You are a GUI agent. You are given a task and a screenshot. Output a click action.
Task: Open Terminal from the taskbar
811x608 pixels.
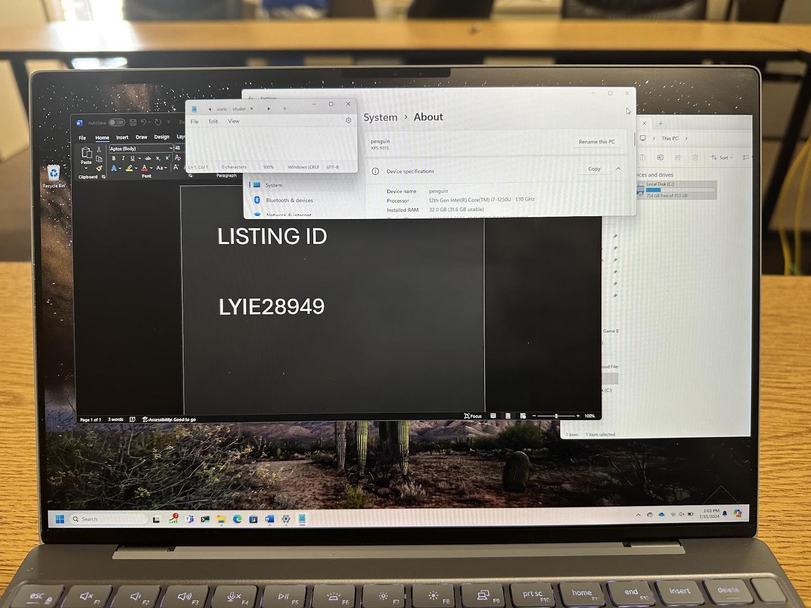205,519
